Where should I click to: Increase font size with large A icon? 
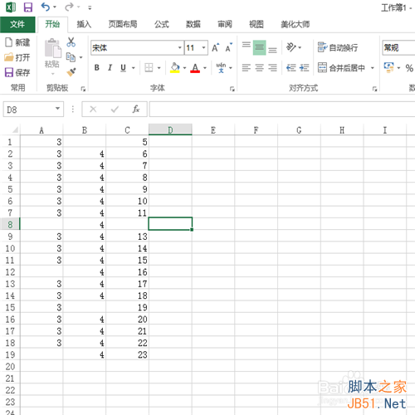point(216,48)
